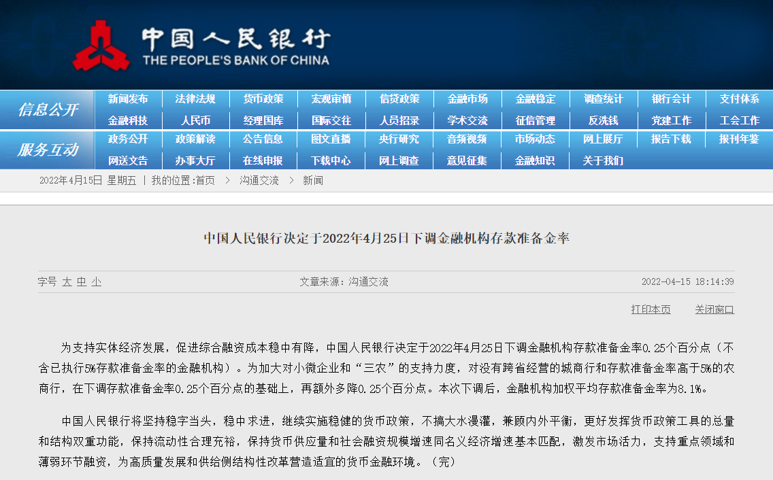Screen dimensions: 773x480
Task: Click the 服务互动 section header
Action: point(48,150)
